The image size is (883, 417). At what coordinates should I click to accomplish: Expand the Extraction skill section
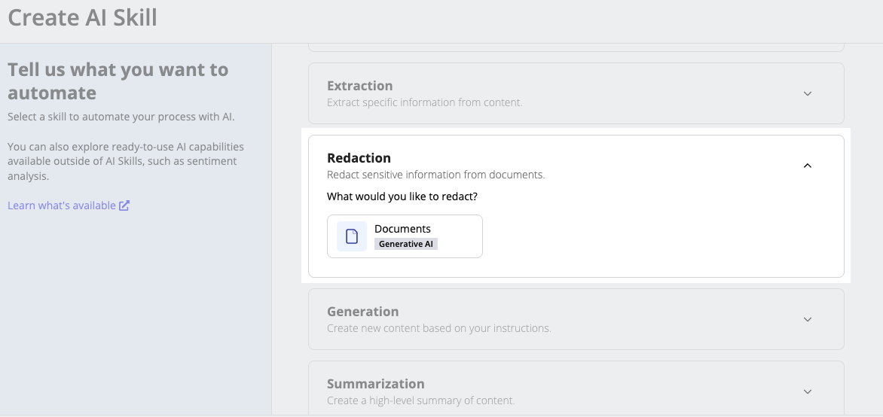point(807,93)
